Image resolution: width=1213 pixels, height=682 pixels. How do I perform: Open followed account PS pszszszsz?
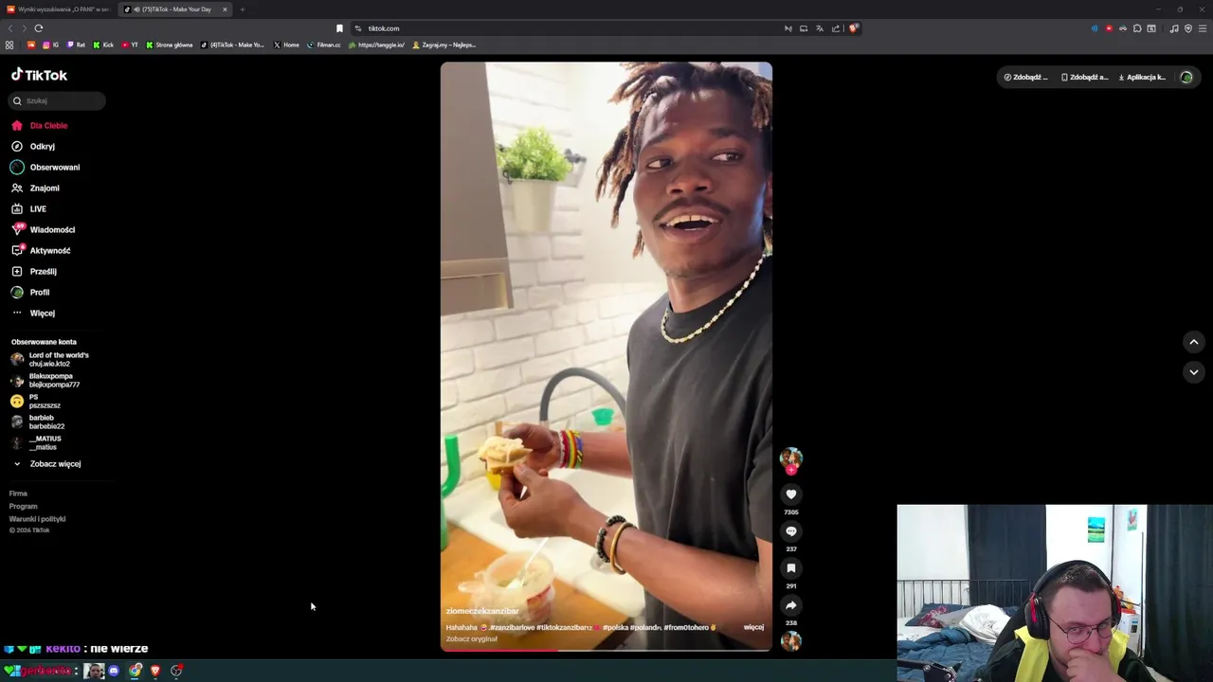tap(35, 401)
